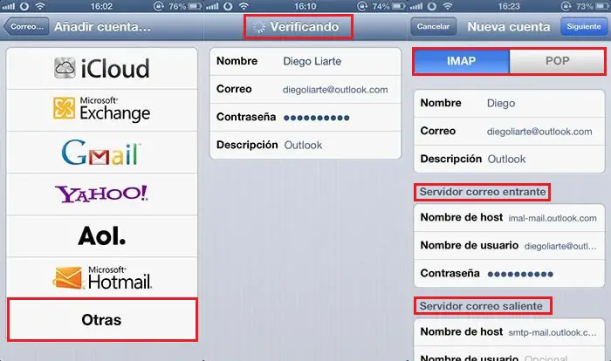Edit Correo field in Nueva cuenta screen
This screenshot has width=611, height=361.
tap(509, 132)
